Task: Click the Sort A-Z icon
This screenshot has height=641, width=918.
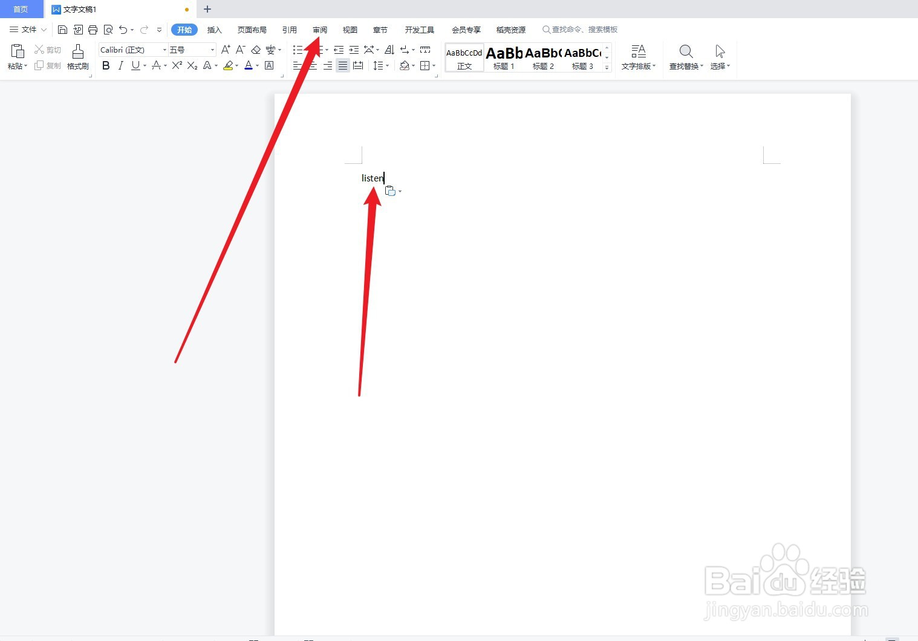Action: point(389,50)
